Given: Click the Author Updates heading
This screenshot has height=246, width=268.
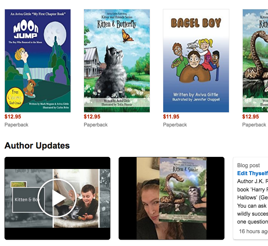Looking at the screenshot, I should pyautogui.click(x=37, y=145).
